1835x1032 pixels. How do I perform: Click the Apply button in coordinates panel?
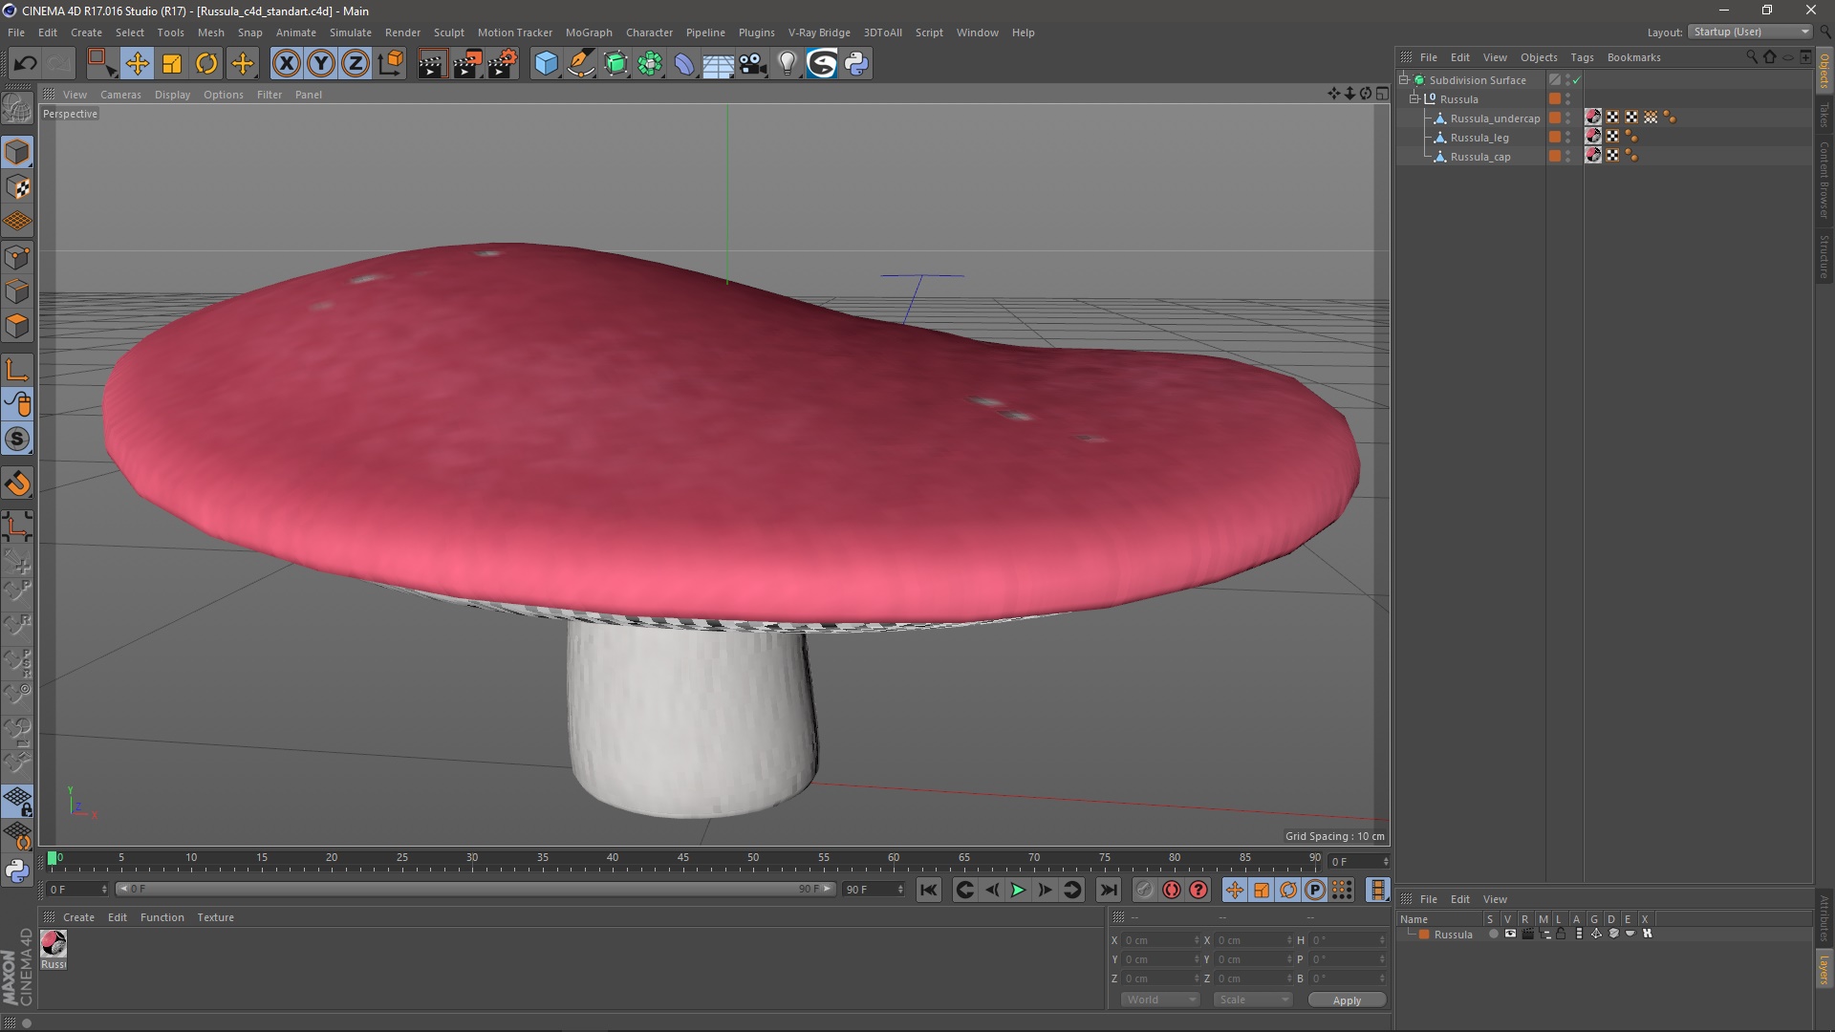(1346, 1000)
